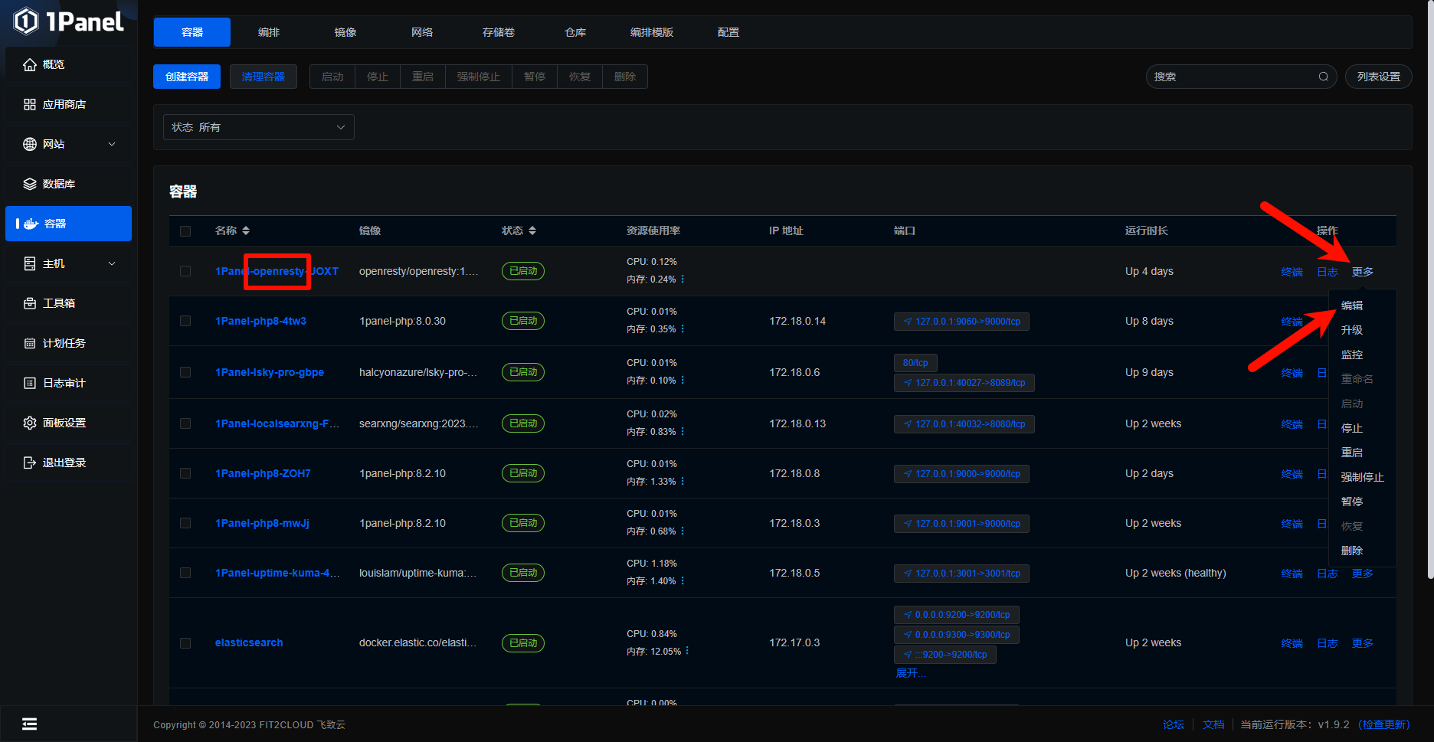Switch to the 编排 tab

269,32
